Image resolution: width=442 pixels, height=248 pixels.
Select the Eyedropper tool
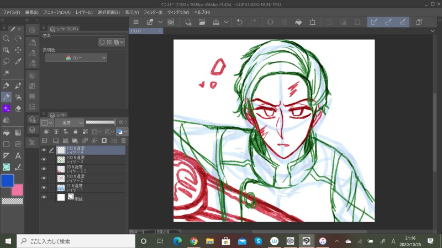18,61
